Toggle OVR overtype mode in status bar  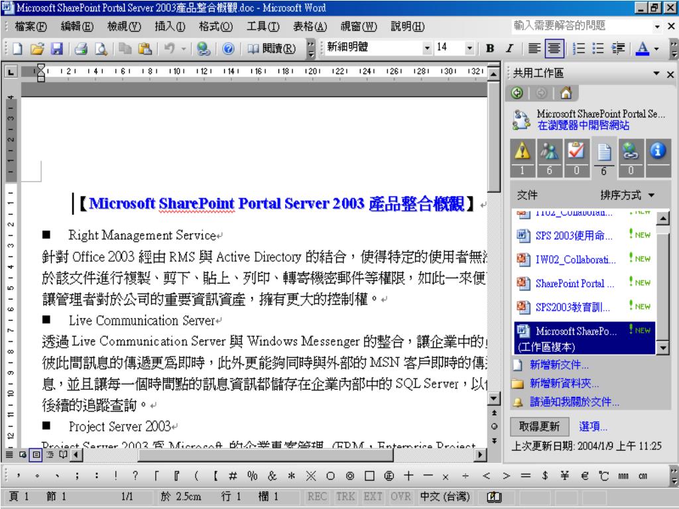[400, 496]
